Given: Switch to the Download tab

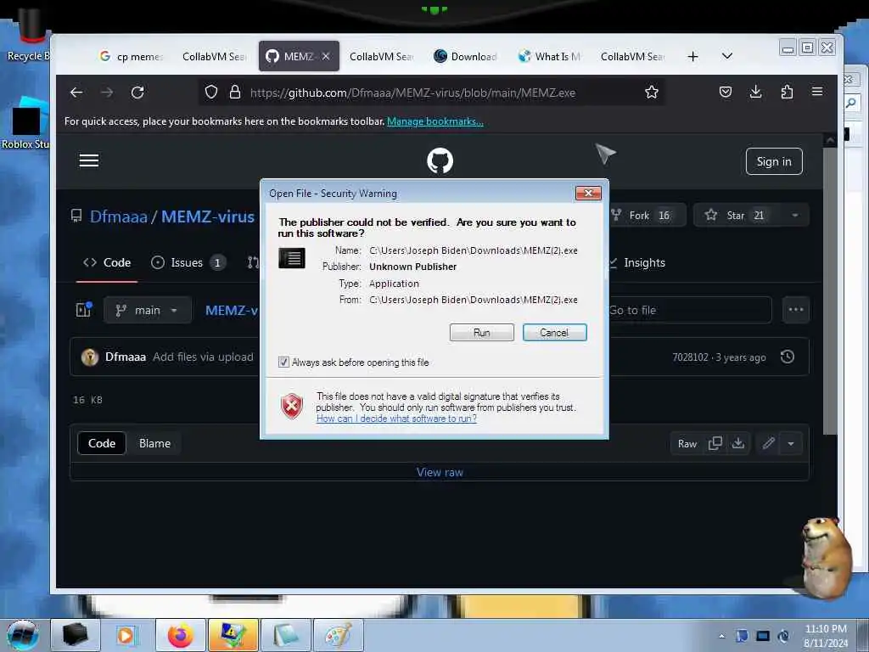Looking at the screenshot, I should point(466,57).
